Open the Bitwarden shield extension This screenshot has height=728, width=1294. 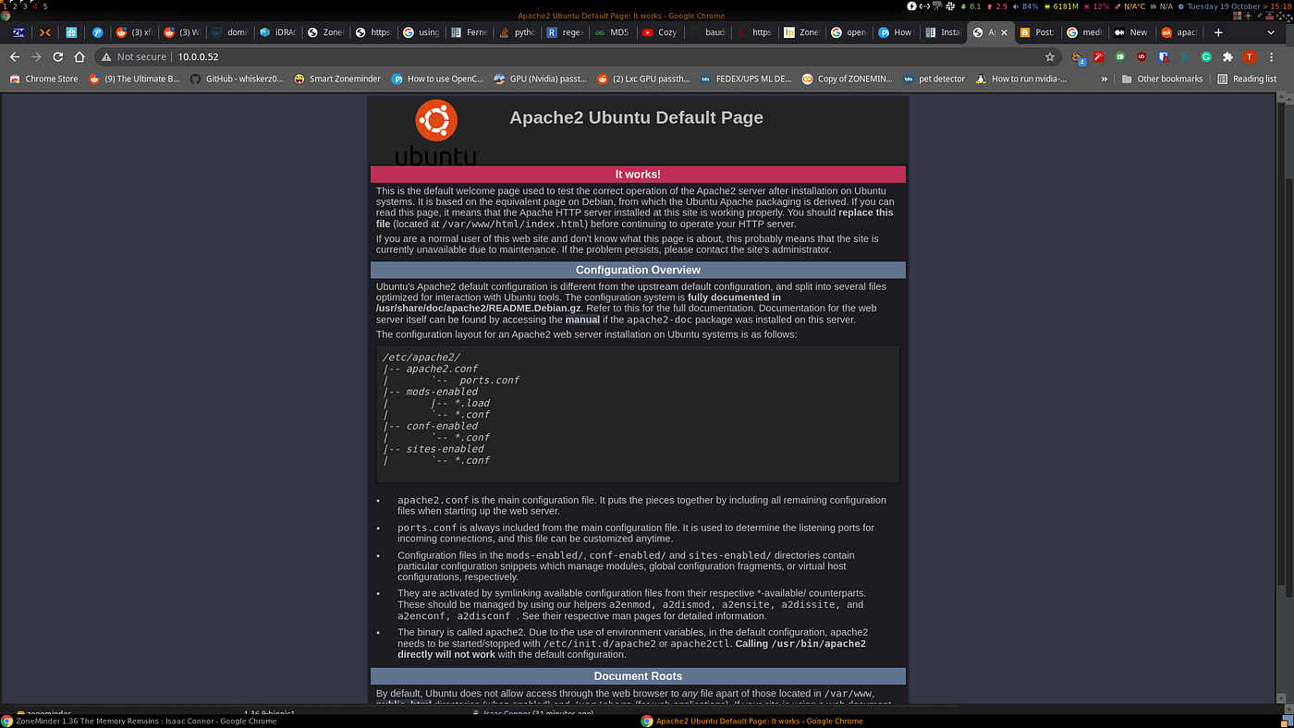pyautogui.click(x=1164, y=56)
